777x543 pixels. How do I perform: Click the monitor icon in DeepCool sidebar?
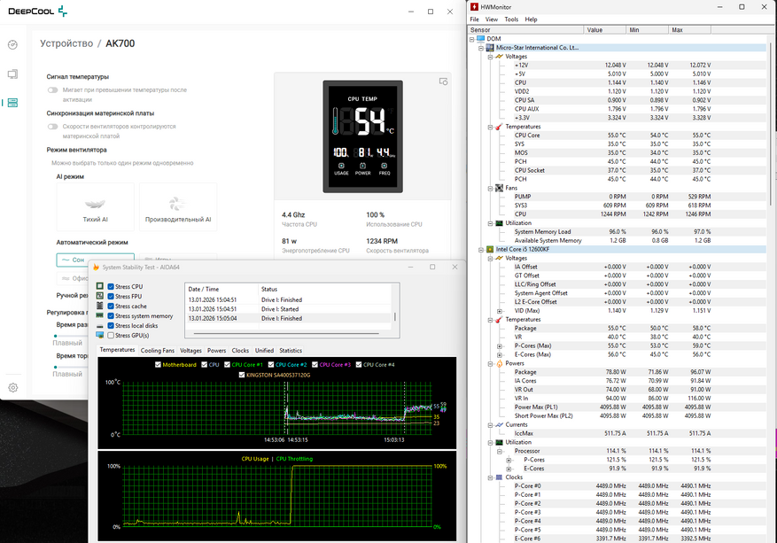[x=12, y=74]
